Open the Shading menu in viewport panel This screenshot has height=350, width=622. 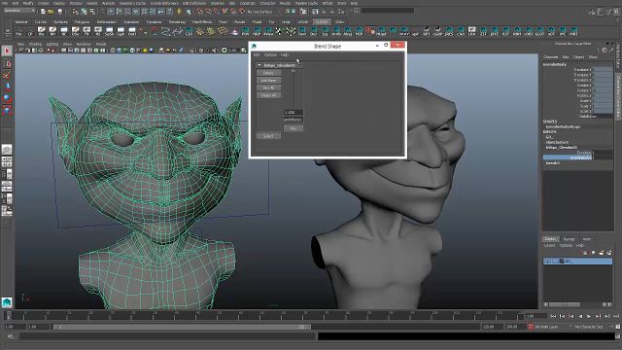pos(35,44)
